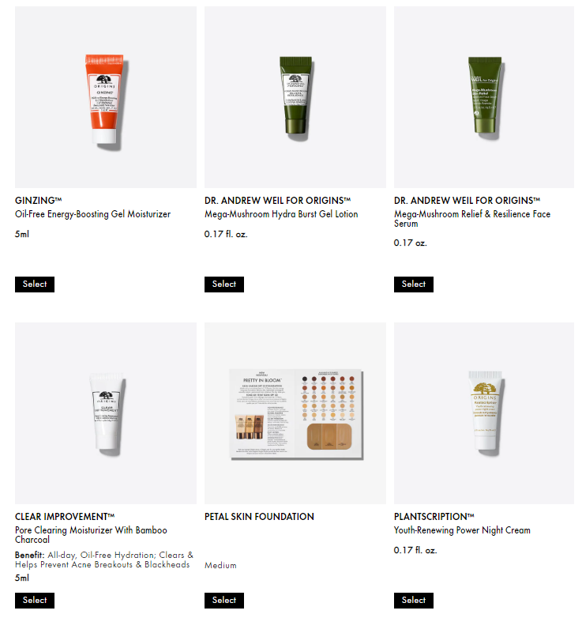
Task: Open the Mega-Mushroom Relief & Resilience Face Serum link
Action: pos(472,219)
